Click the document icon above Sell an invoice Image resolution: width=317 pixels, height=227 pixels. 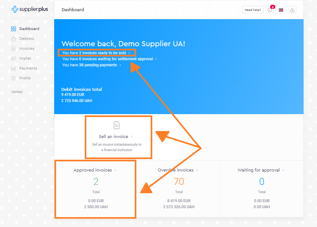(117, 125)
